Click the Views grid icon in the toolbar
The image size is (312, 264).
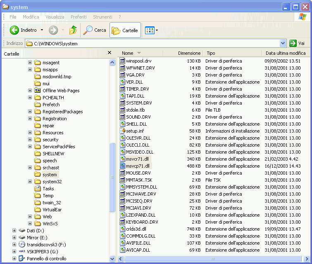150,30
